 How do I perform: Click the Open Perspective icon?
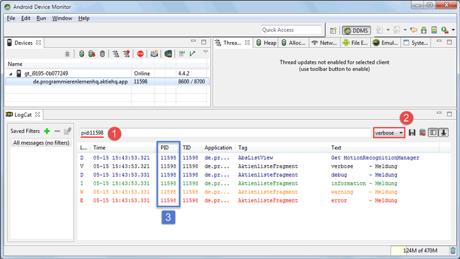(333, 30)
